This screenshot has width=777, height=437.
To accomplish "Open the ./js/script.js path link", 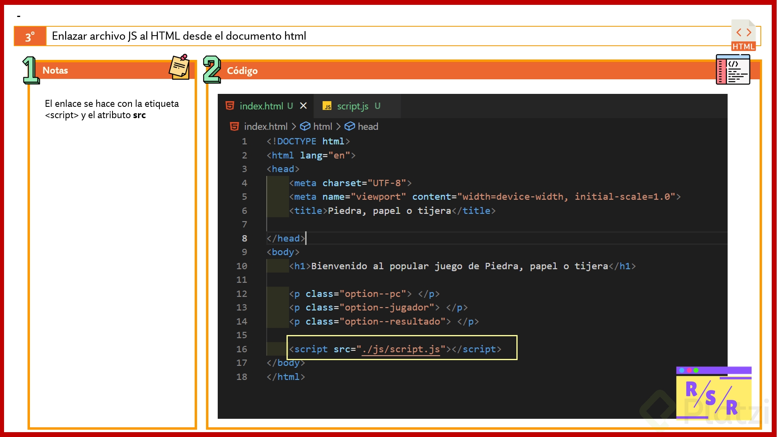I will tap(401, 349).
